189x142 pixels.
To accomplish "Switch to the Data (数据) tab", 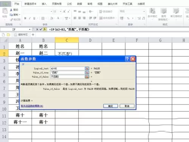I will point(79,4).
